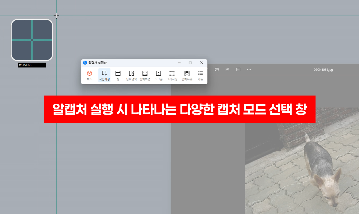Click the 취소 (cancel) icon in ALCapture

[89, 75]
